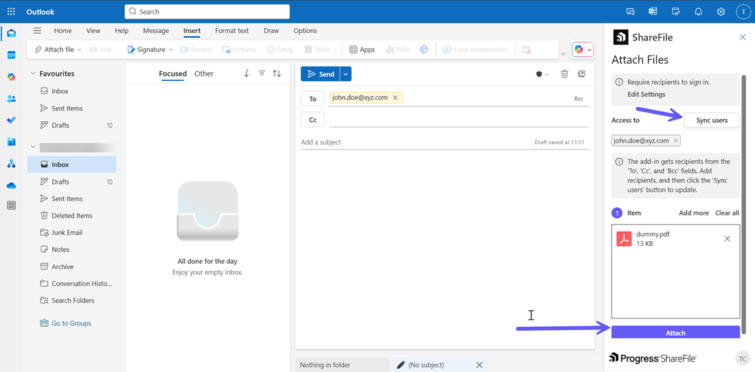Open Calendar from left sidebar
The height and width of the screenshot is (372, 755).
tap(11, 55)
